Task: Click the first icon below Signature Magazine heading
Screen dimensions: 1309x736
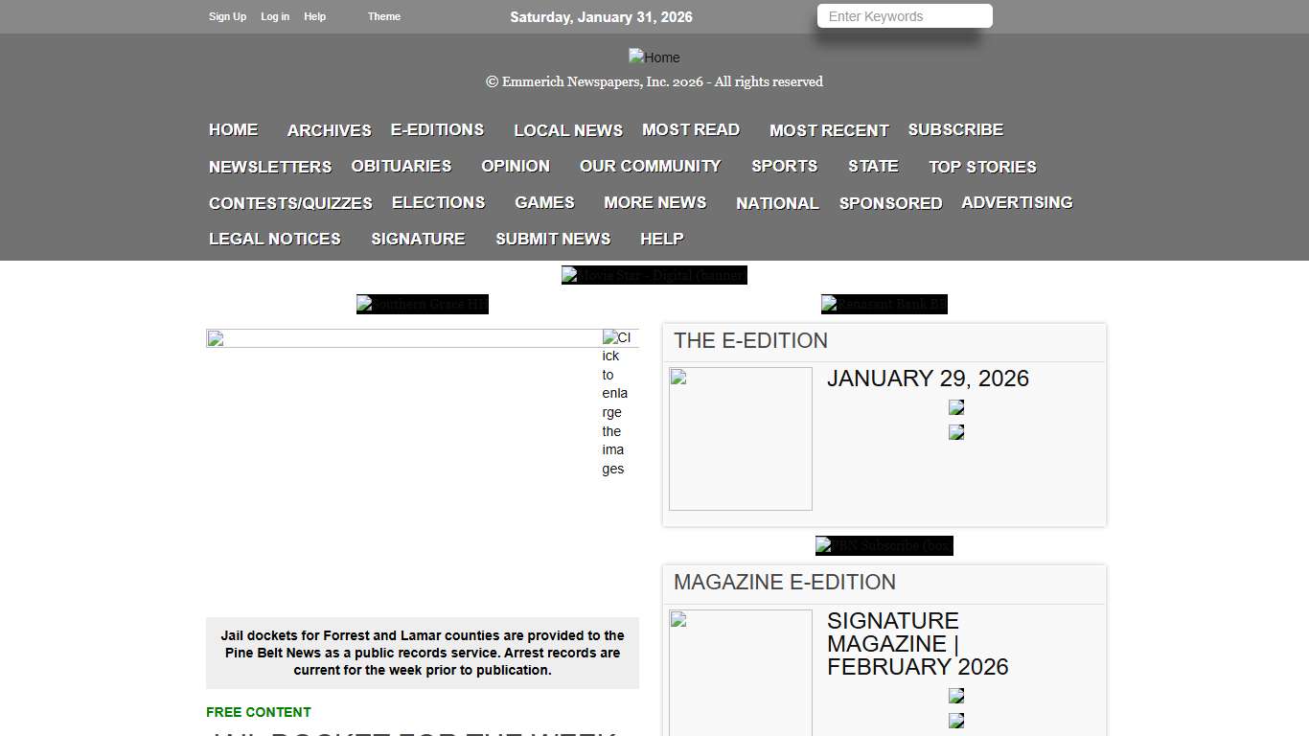Action: pos(955,695)
